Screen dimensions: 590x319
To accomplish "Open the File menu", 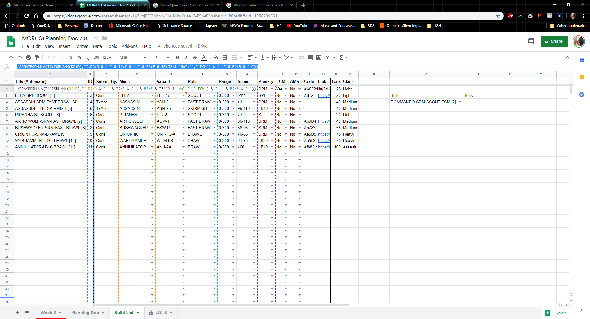I will 25,46.
